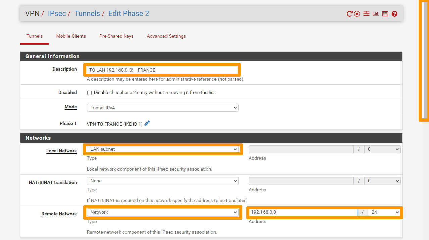The image size is (429, 240).
Task: Open page help with question mark icon
Action: click(x=394, y=14)
